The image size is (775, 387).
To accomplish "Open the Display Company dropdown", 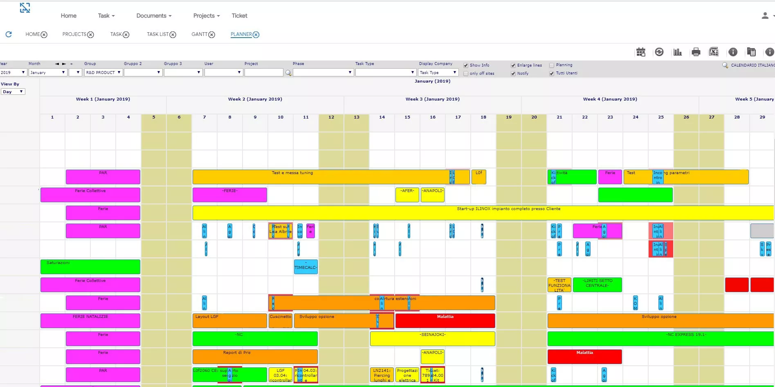I will point(438,72).
